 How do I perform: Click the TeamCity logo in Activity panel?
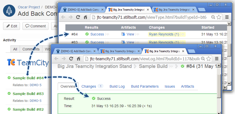(28, 63)
